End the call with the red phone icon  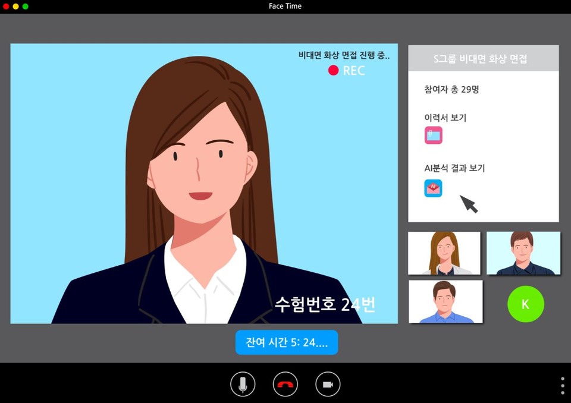coord(285,384)
